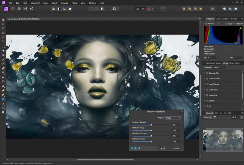
Task: Switch to the Layers tab
Action: 219,63
